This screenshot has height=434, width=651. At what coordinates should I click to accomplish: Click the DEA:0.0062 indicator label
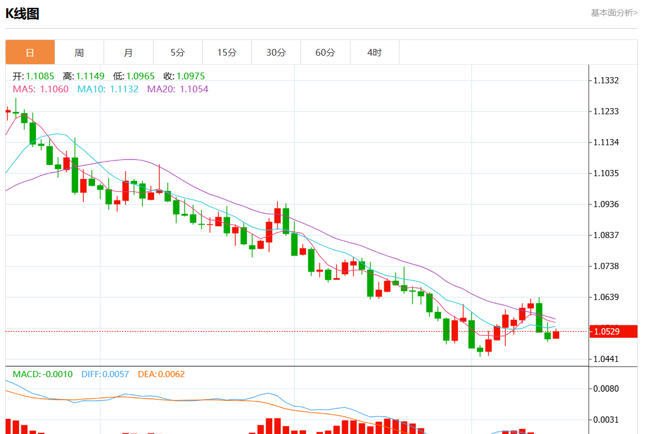pos(161,374)
